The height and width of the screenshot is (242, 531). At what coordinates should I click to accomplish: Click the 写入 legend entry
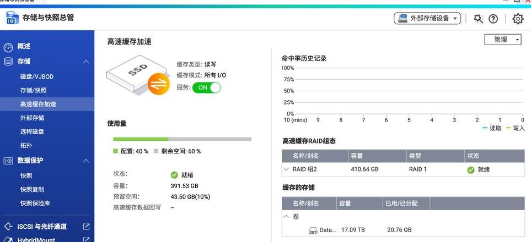click(x=515, y=129)
